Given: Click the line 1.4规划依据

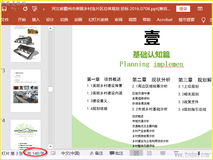Looking at the screenshot, I should pyautogui.click(x=97, y=109).
